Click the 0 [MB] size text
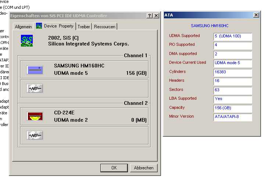Image resolution: width=272 pixels, height=184 pixels. [x=139, y=120]
